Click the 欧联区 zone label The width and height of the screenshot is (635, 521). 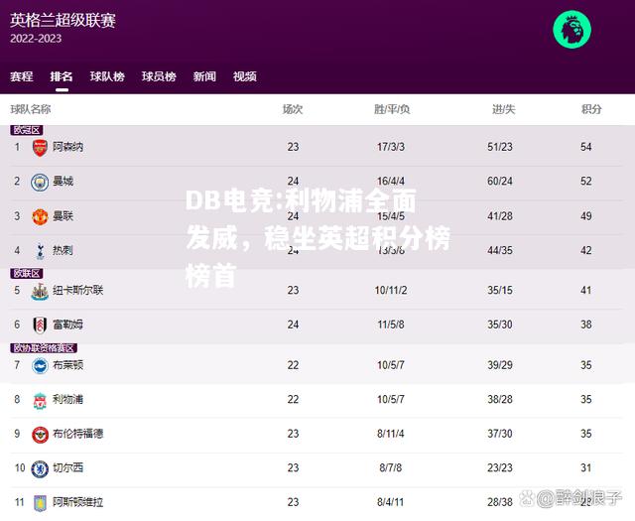pos(27,274)
